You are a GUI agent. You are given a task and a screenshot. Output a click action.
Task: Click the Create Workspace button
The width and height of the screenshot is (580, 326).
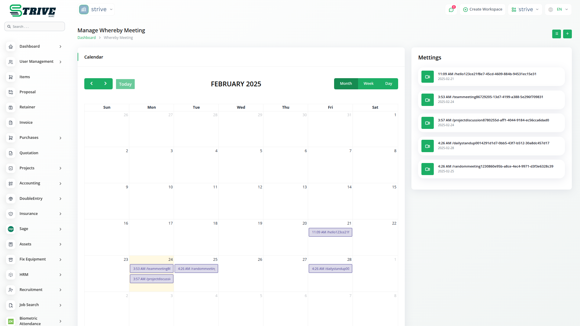(482, 9)
